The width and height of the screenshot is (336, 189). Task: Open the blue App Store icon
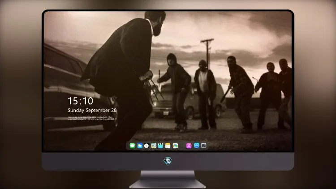pos(197,146)
